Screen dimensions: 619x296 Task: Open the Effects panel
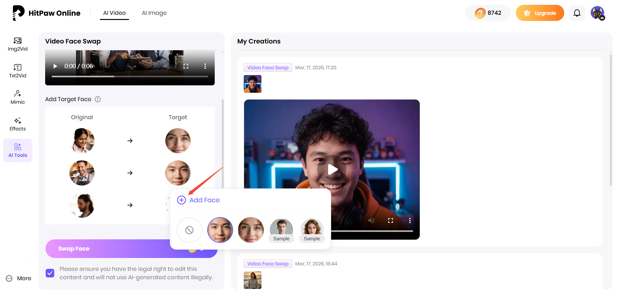(x=17, y=124)
